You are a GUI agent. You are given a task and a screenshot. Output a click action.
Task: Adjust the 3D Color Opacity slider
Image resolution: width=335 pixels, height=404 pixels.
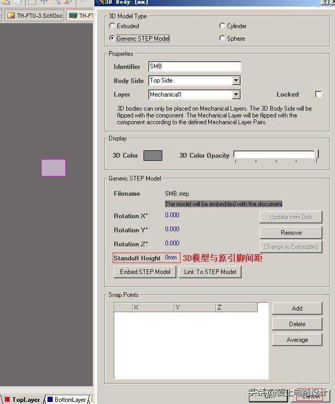pyautogui.click(x=316, y=155)
